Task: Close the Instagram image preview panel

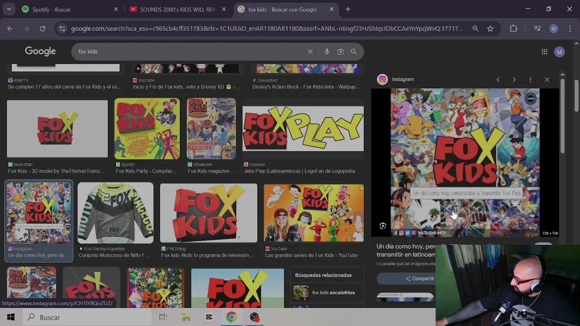Action: pos(547,80)
